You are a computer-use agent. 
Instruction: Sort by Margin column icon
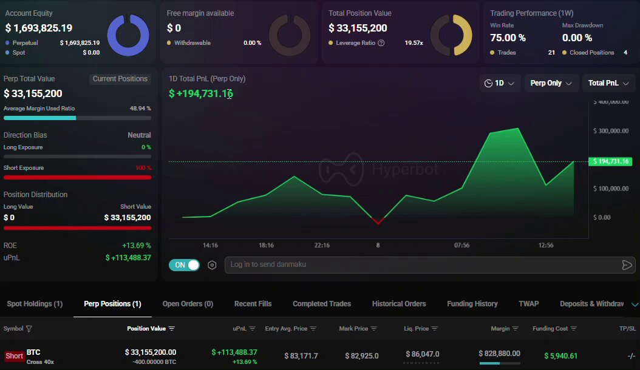click(x=516, y=329)
